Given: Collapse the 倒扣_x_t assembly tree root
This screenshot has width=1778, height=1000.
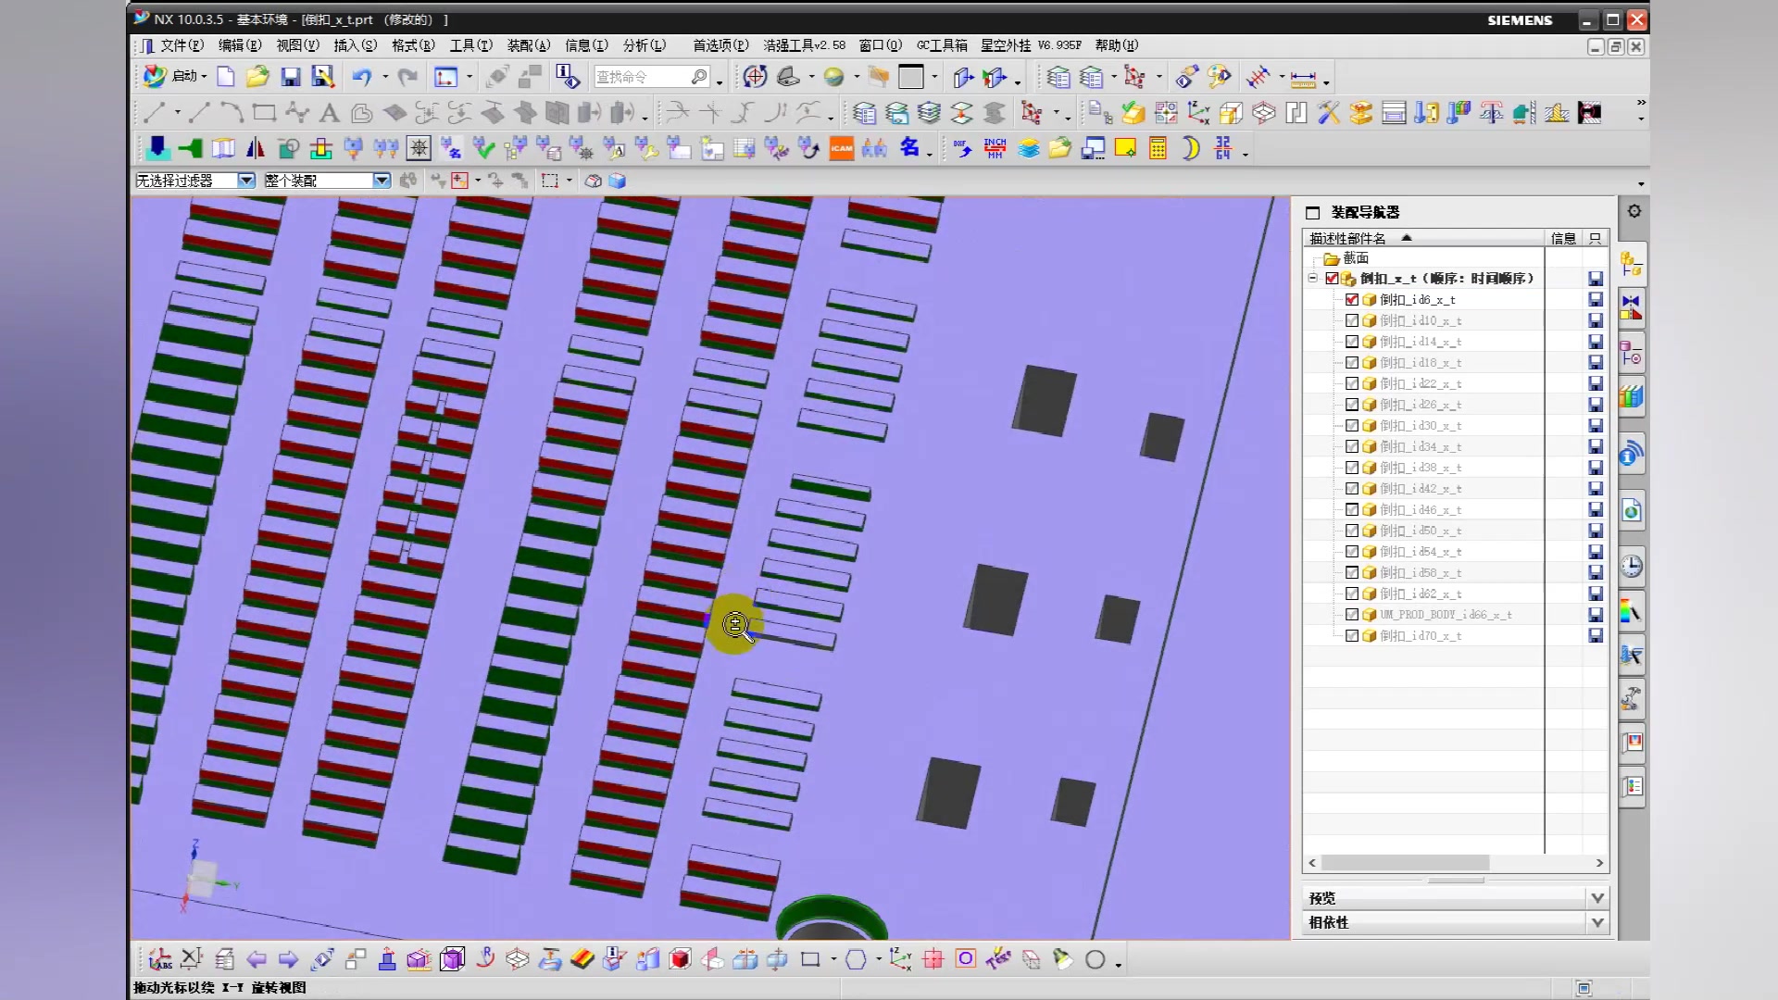Looking at the screenshot, I should pyautogui.click(x=1312, y=278).
